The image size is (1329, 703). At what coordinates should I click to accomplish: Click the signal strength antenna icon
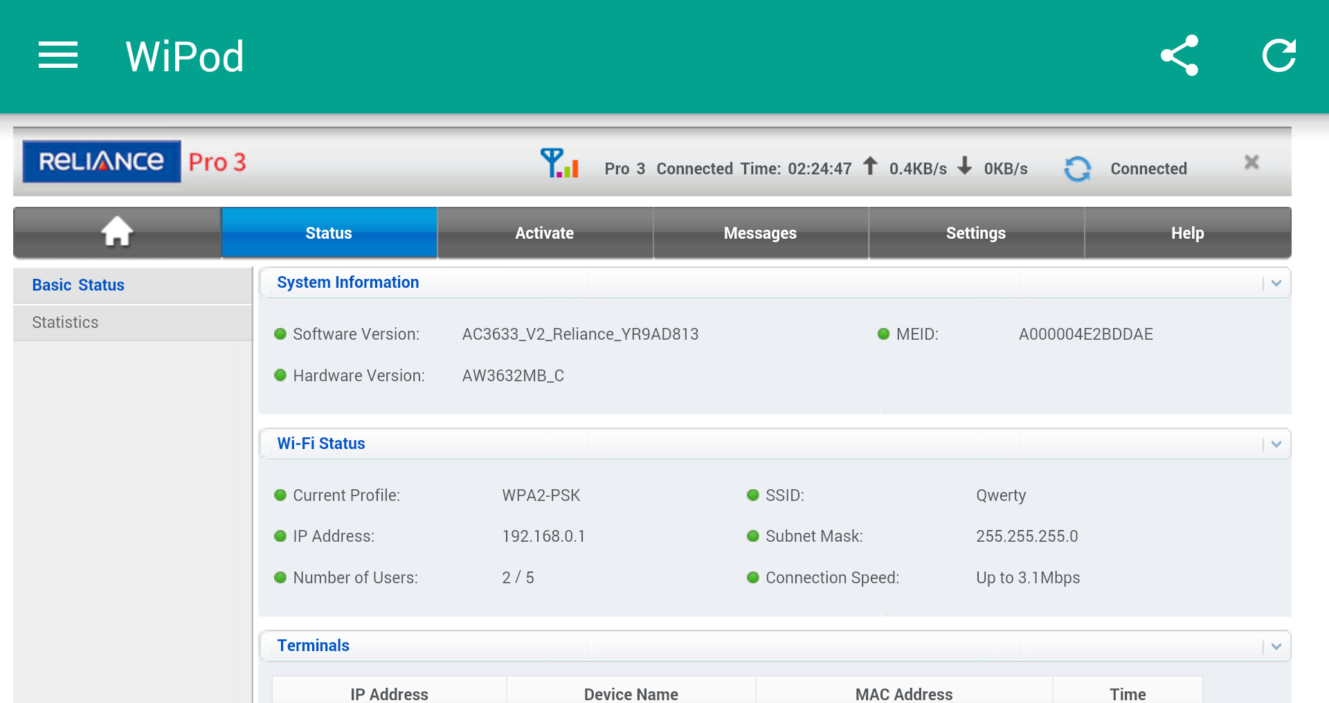559,163
